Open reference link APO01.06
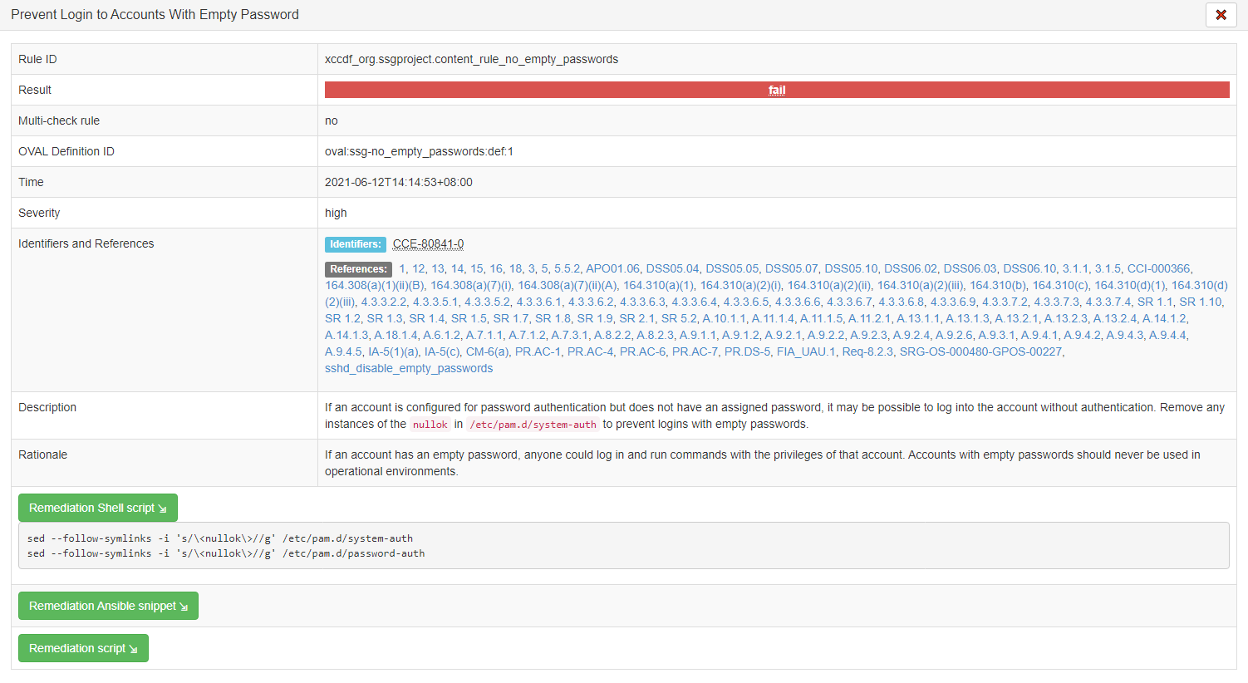 [x=612, y=268]
